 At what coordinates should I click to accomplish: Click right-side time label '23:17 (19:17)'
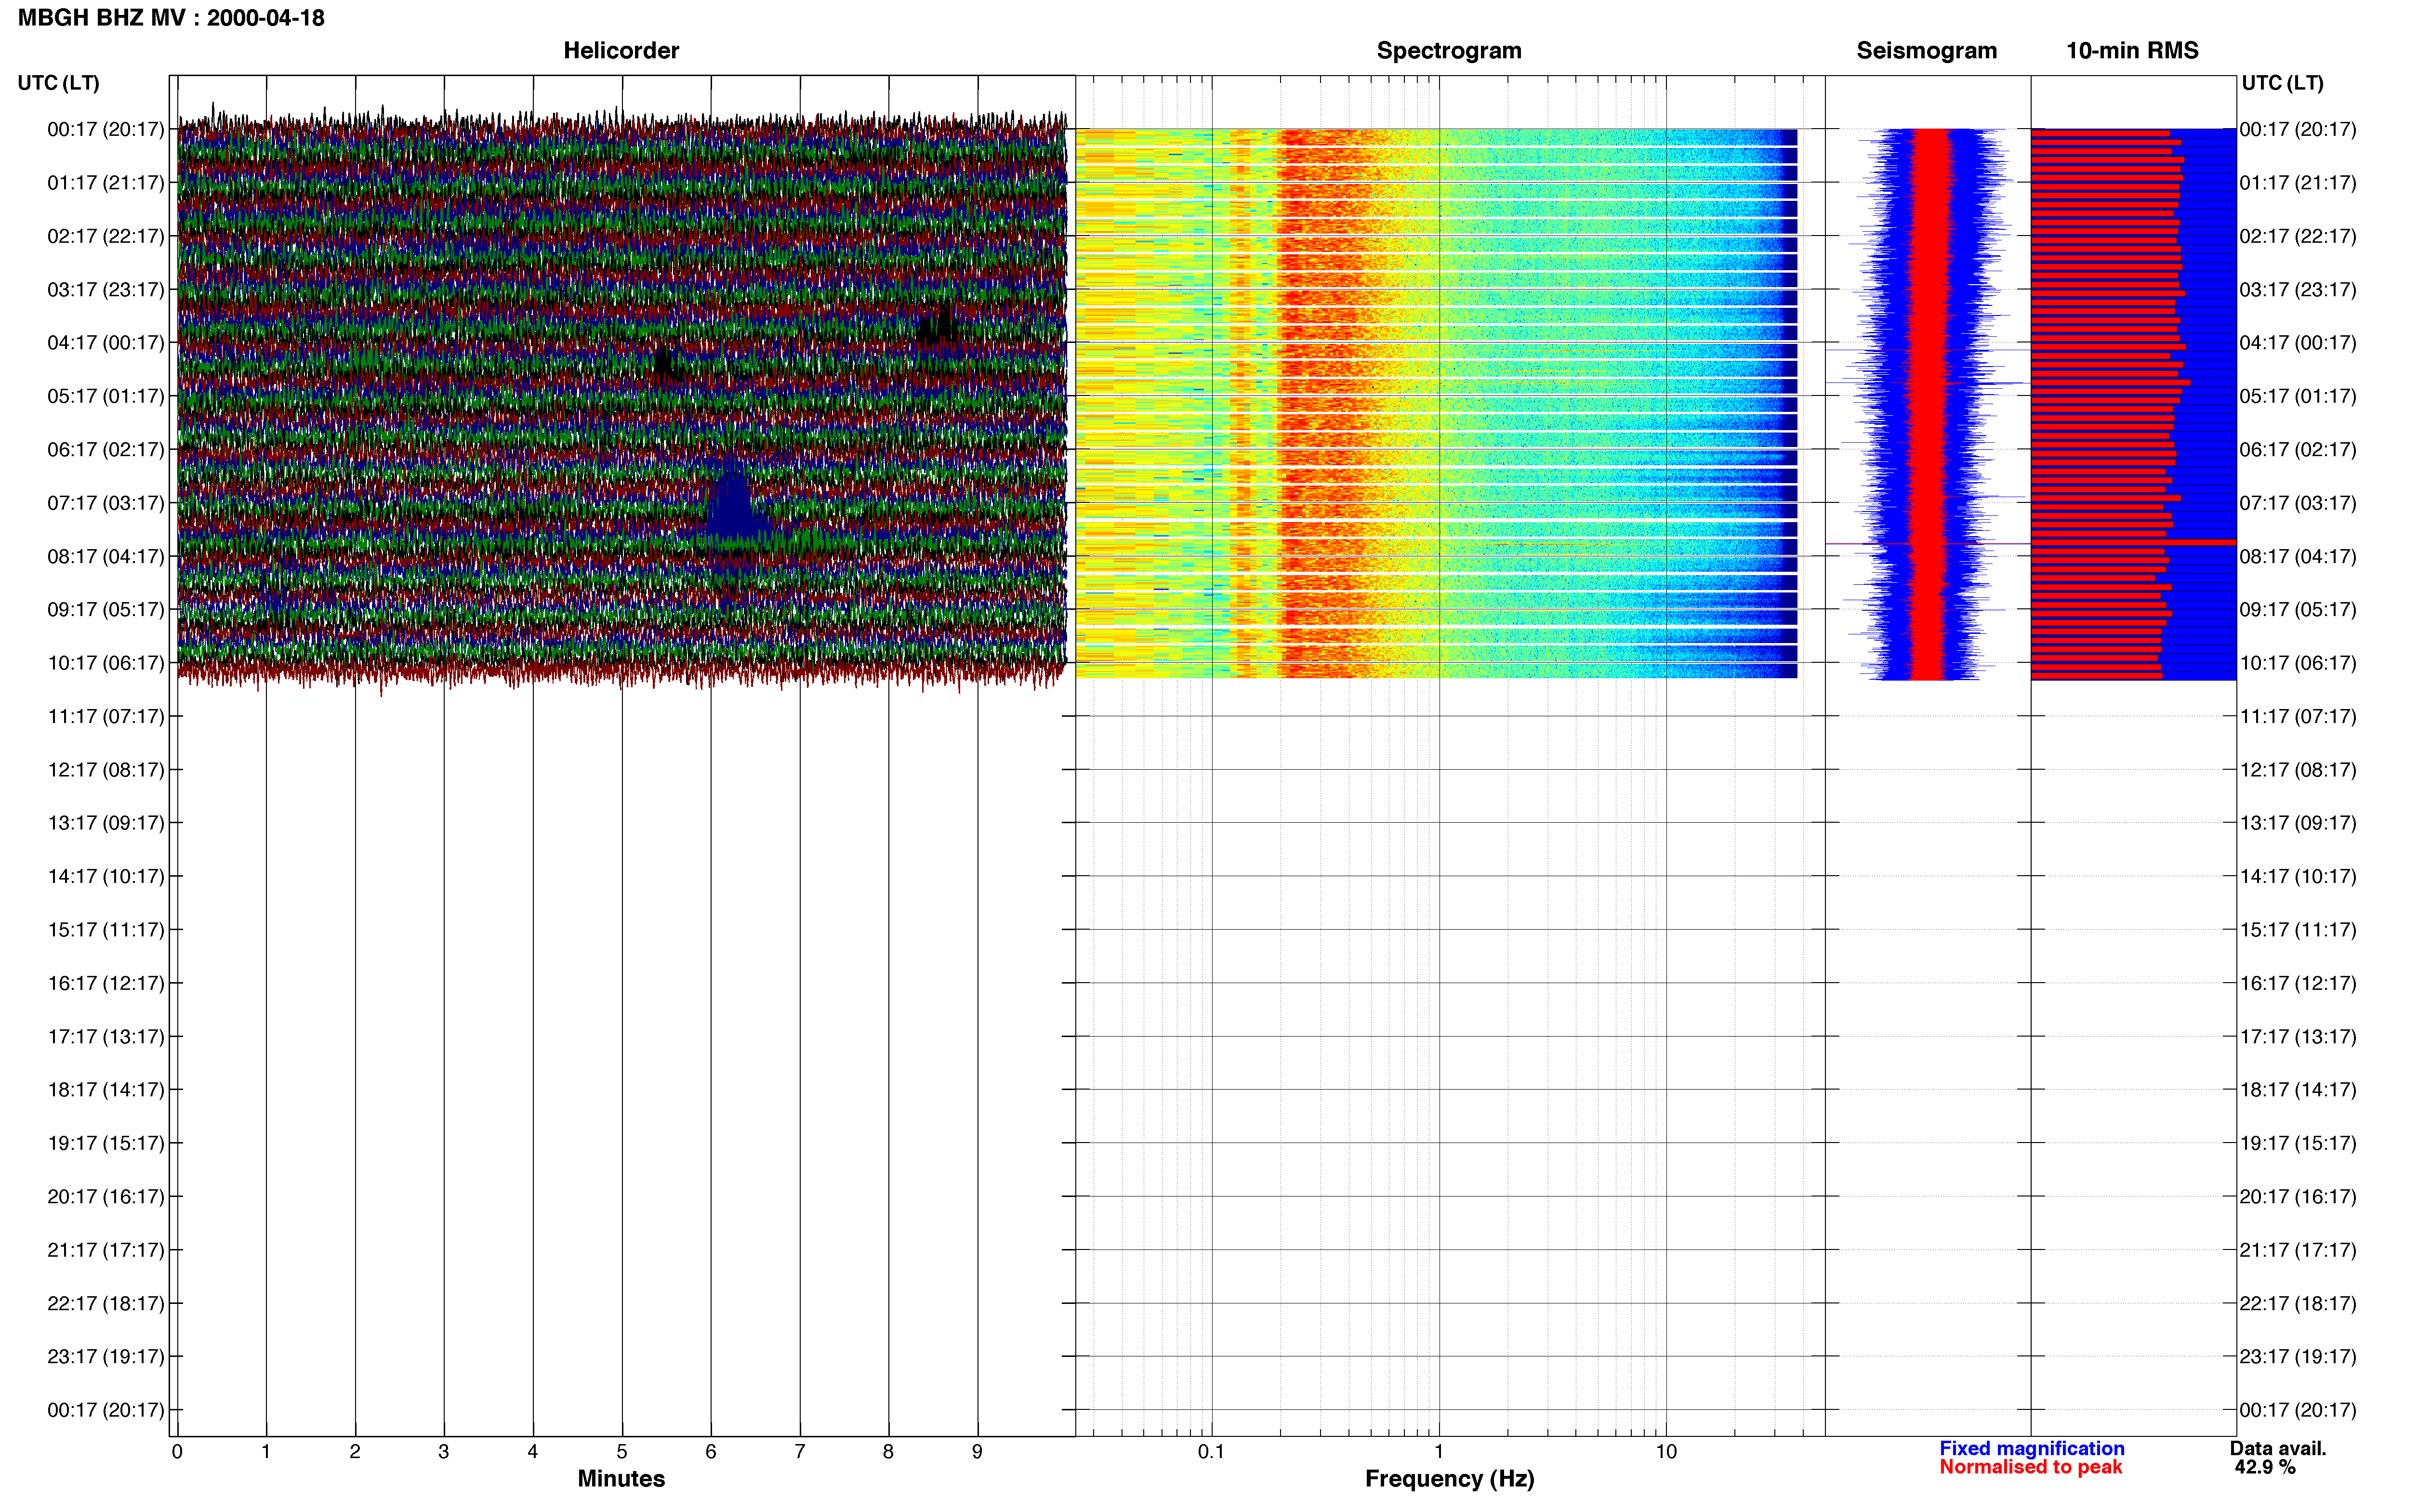pyautogui.click(x=2298, y=1357)
